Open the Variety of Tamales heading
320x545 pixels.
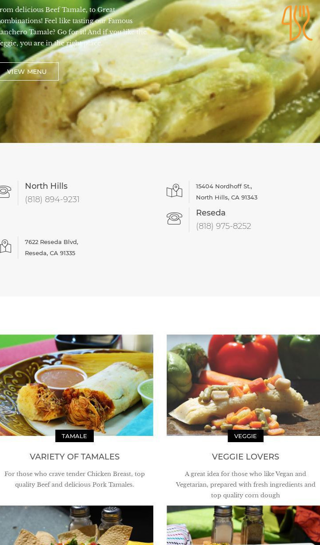[x=75, y=457]
